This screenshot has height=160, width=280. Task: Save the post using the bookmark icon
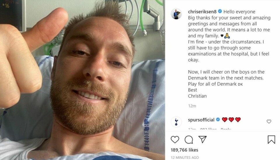point(271,140)
